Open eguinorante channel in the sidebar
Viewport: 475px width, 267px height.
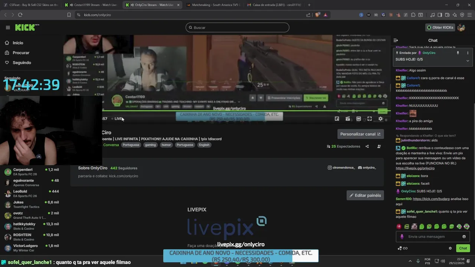point(32,182)
